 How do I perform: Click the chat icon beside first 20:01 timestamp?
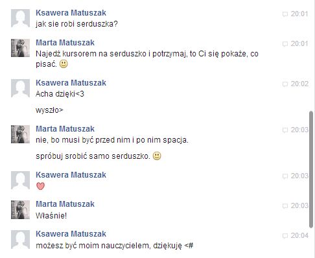click(x=285, y=14)
